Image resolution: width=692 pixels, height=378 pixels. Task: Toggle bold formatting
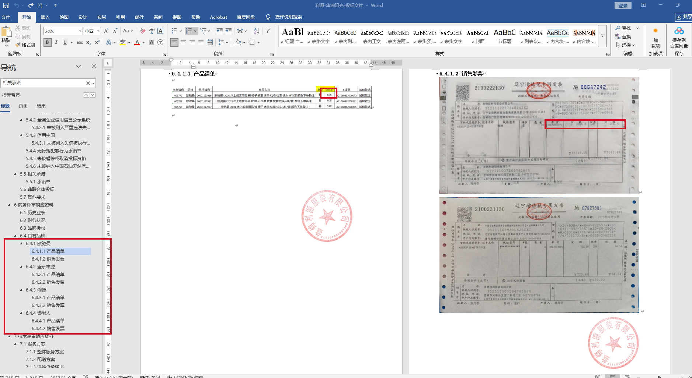[x=47, y=42]
